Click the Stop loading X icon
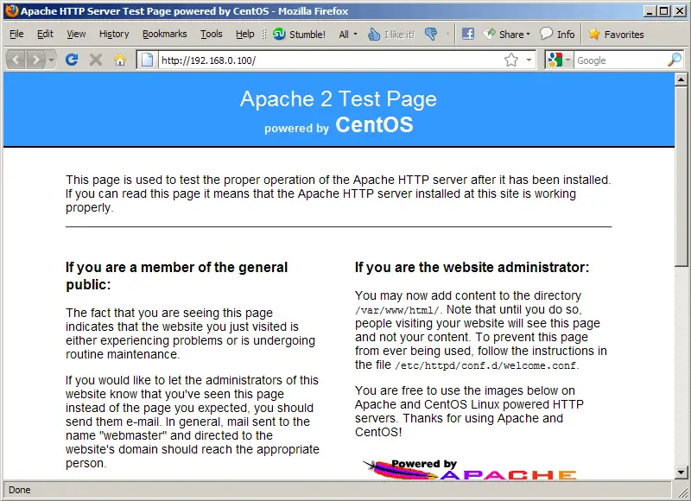This screenshot has width=691, height=501. (x=96, y=60)
